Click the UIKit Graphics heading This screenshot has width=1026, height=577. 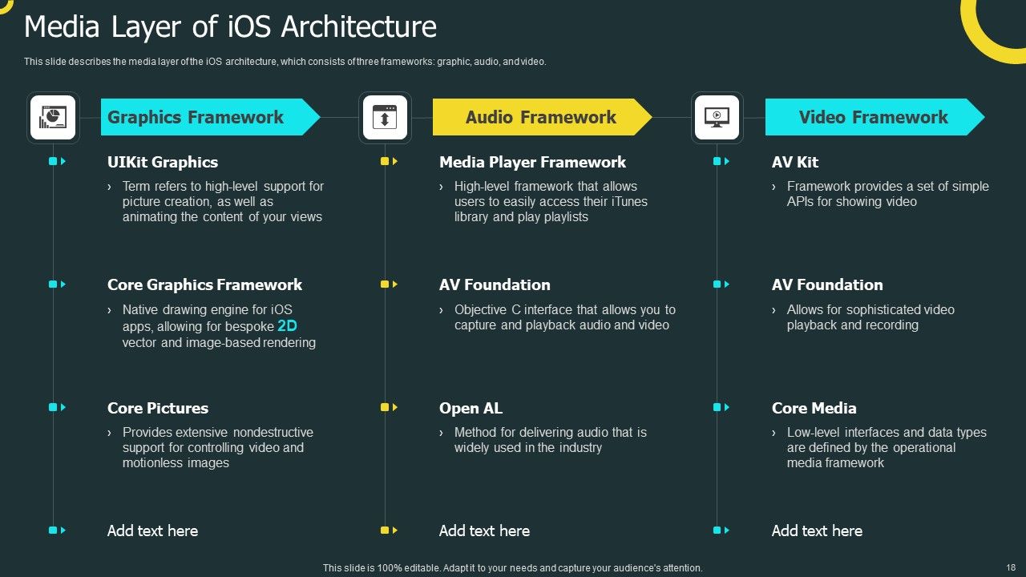(163, 162)
